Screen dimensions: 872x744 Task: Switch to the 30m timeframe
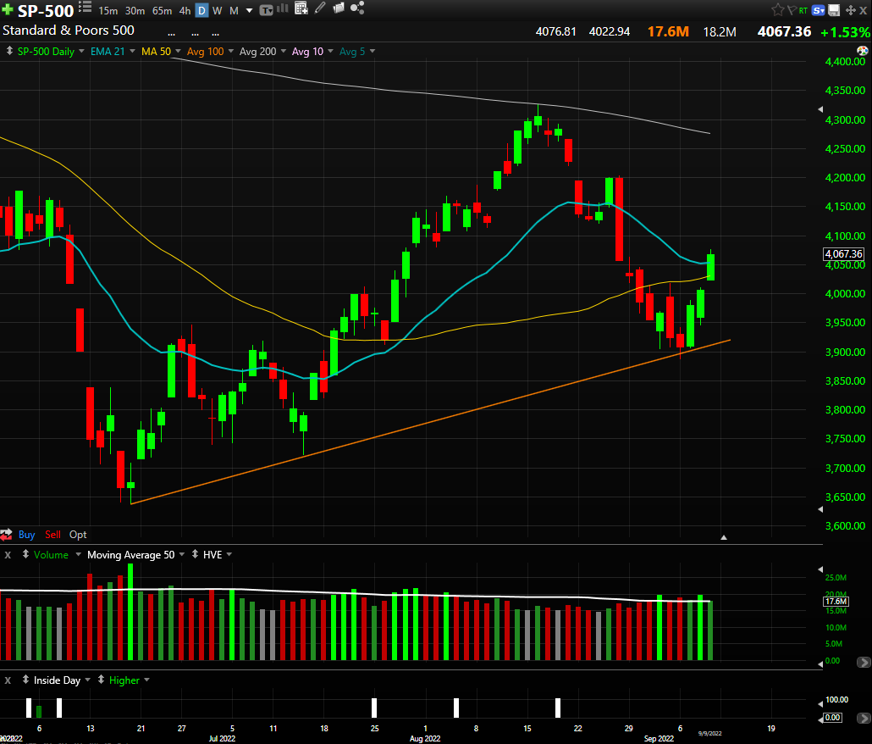(x=135, y=10)
